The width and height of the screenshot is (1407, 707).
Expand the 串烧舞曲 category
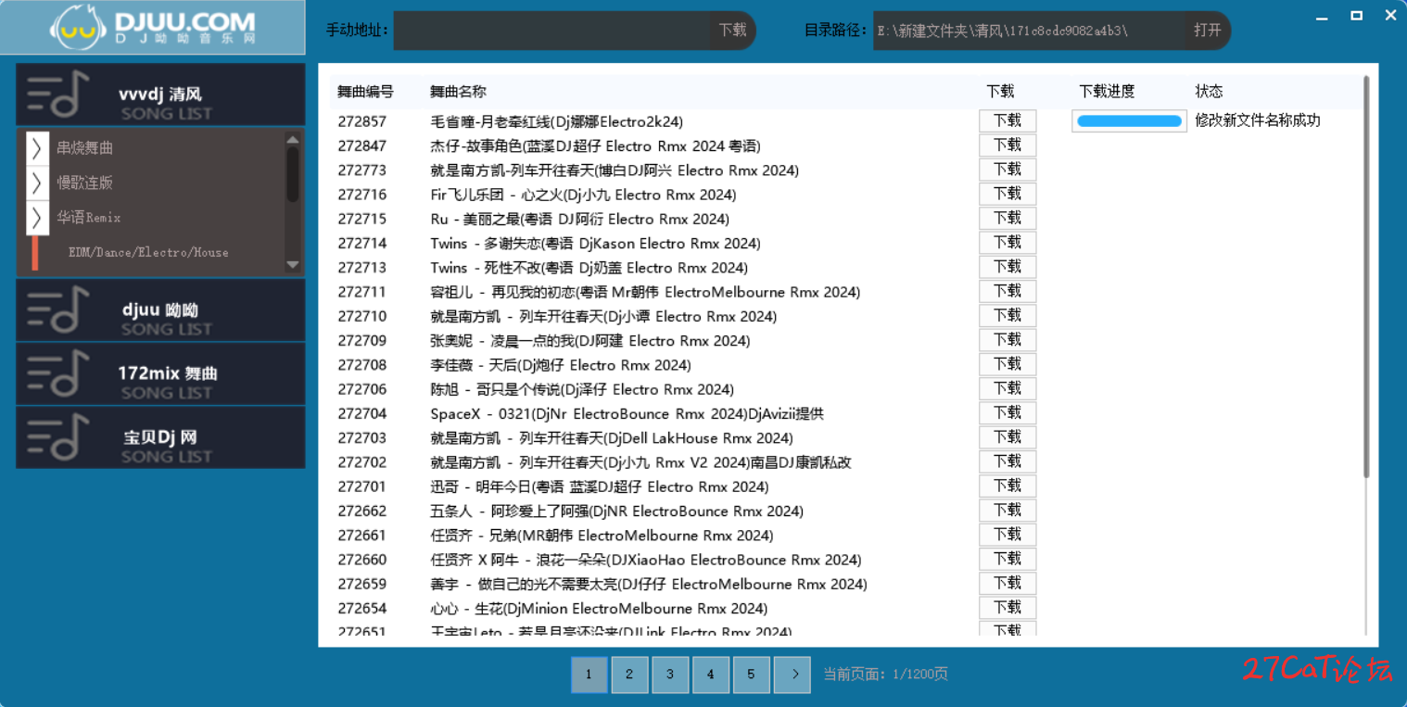[37, 147]
